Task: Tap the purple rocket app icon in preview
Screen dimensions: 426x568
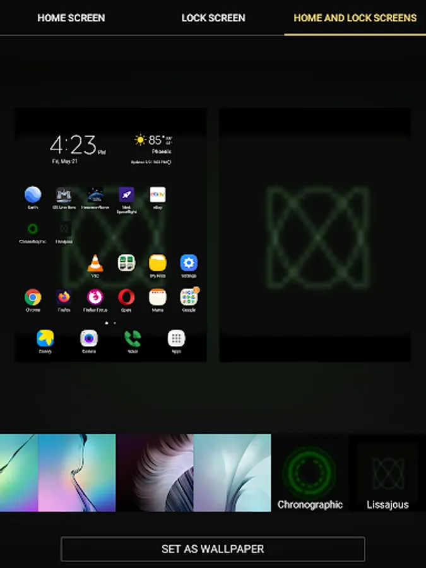Action: point(126,194)
